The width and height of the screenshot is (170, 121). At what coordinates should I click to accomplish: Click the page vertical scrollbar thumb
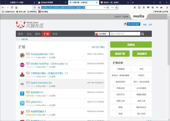169,40
